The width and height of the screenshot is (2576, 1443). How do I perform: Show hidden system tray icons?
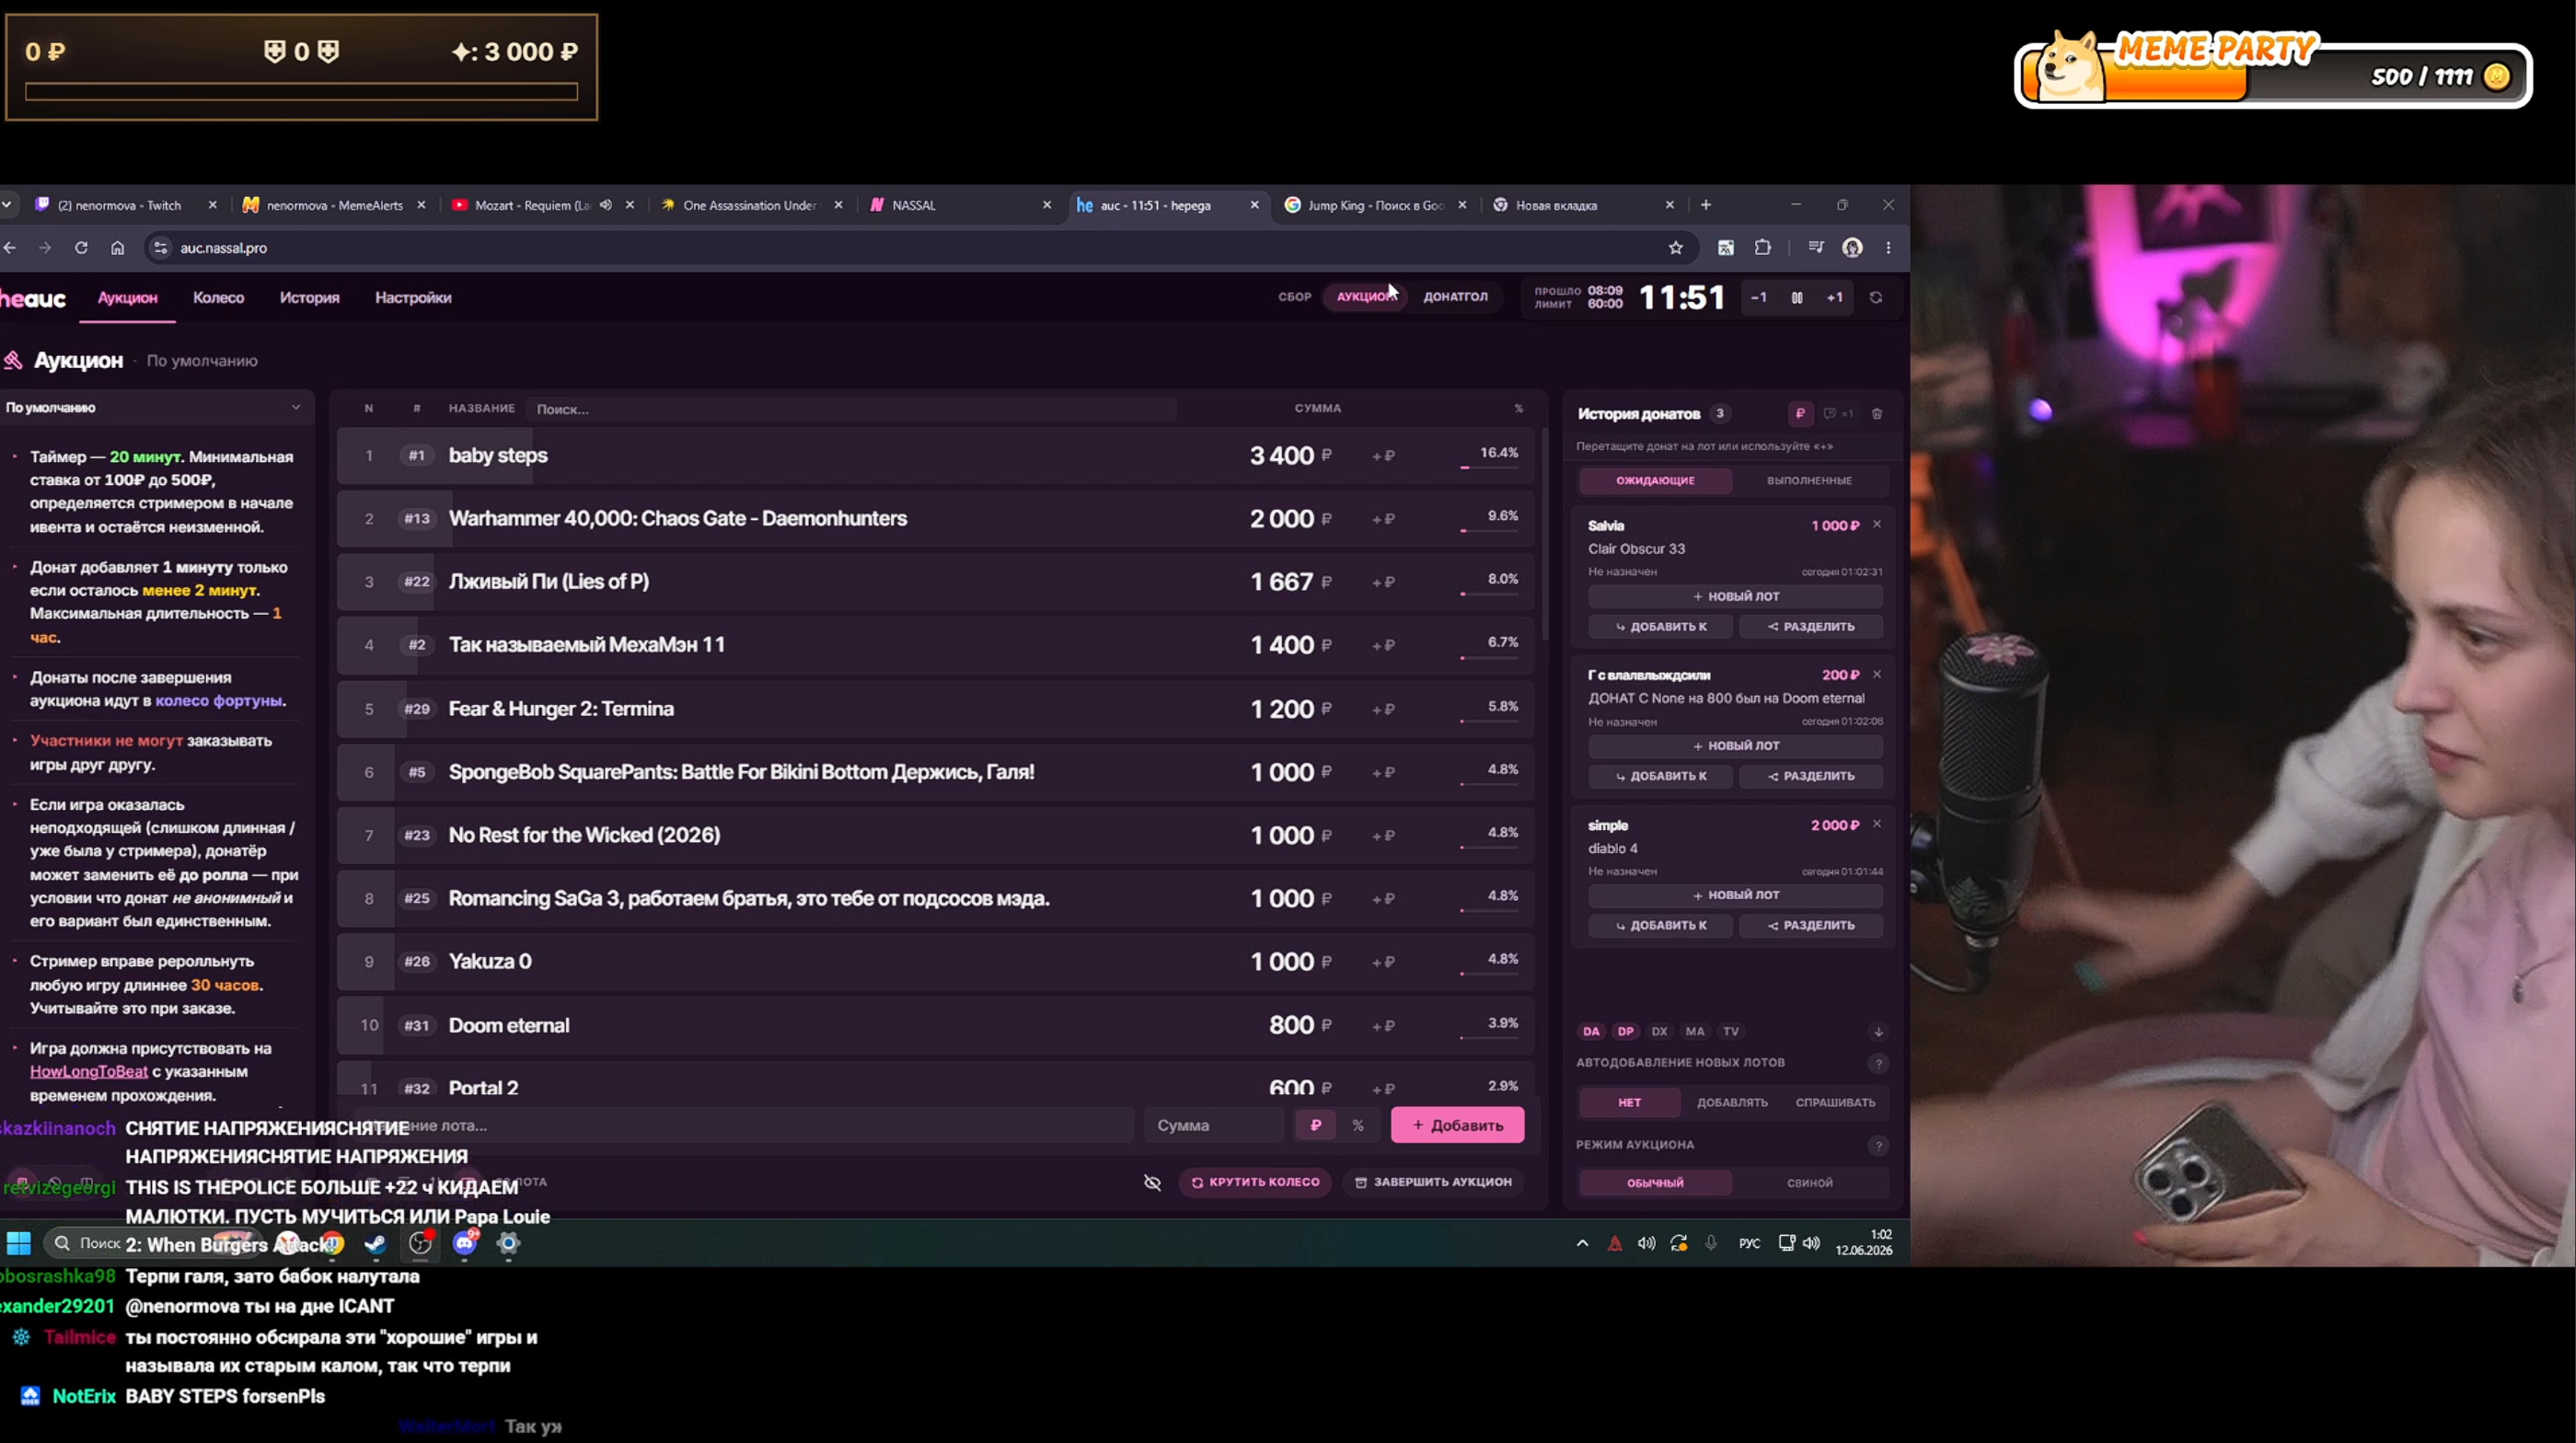[x=1582, y=1243]
